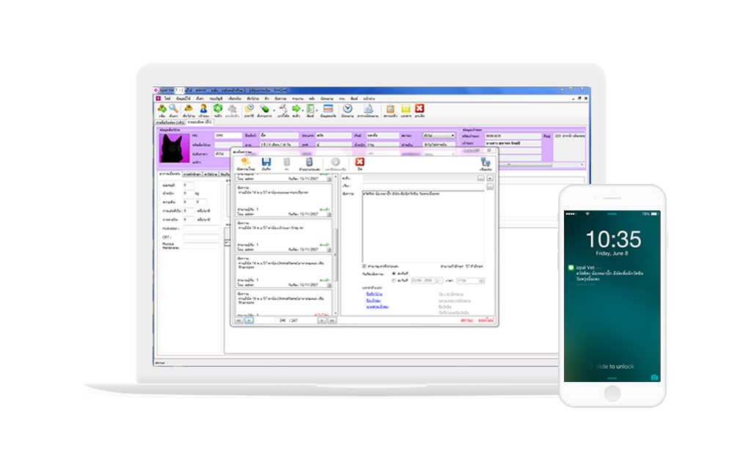Click the CRT input field

(x=201, y=238)
